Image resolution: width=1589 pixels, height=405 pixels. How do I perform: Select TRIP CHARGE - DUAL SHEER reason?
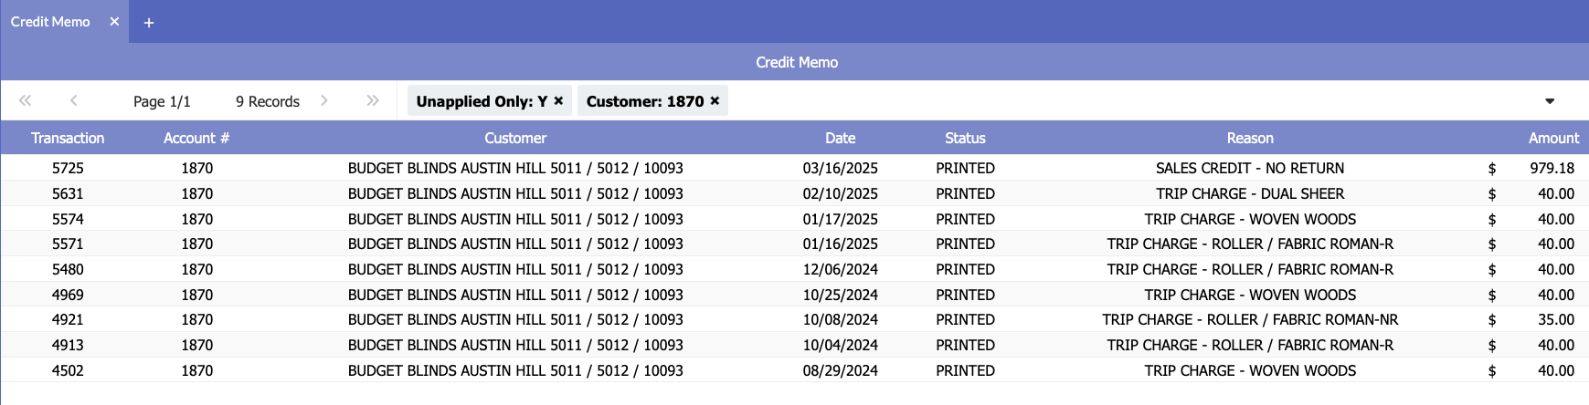coord(1250,193)
